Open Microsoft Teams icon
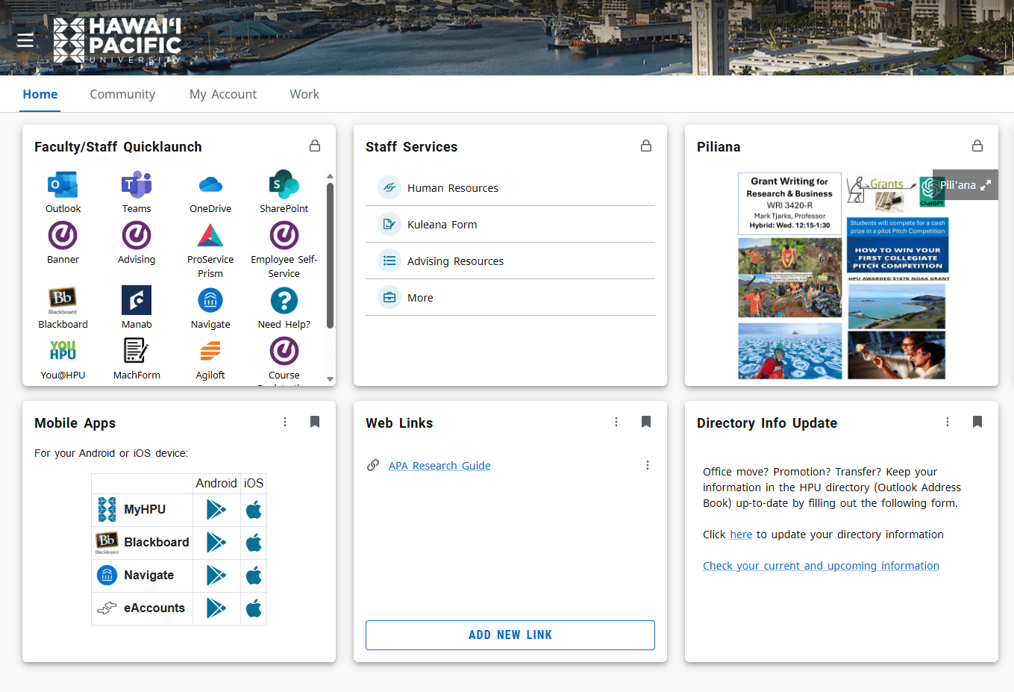The width and height of the screenshot is (1014, 692). pos(137,184)
